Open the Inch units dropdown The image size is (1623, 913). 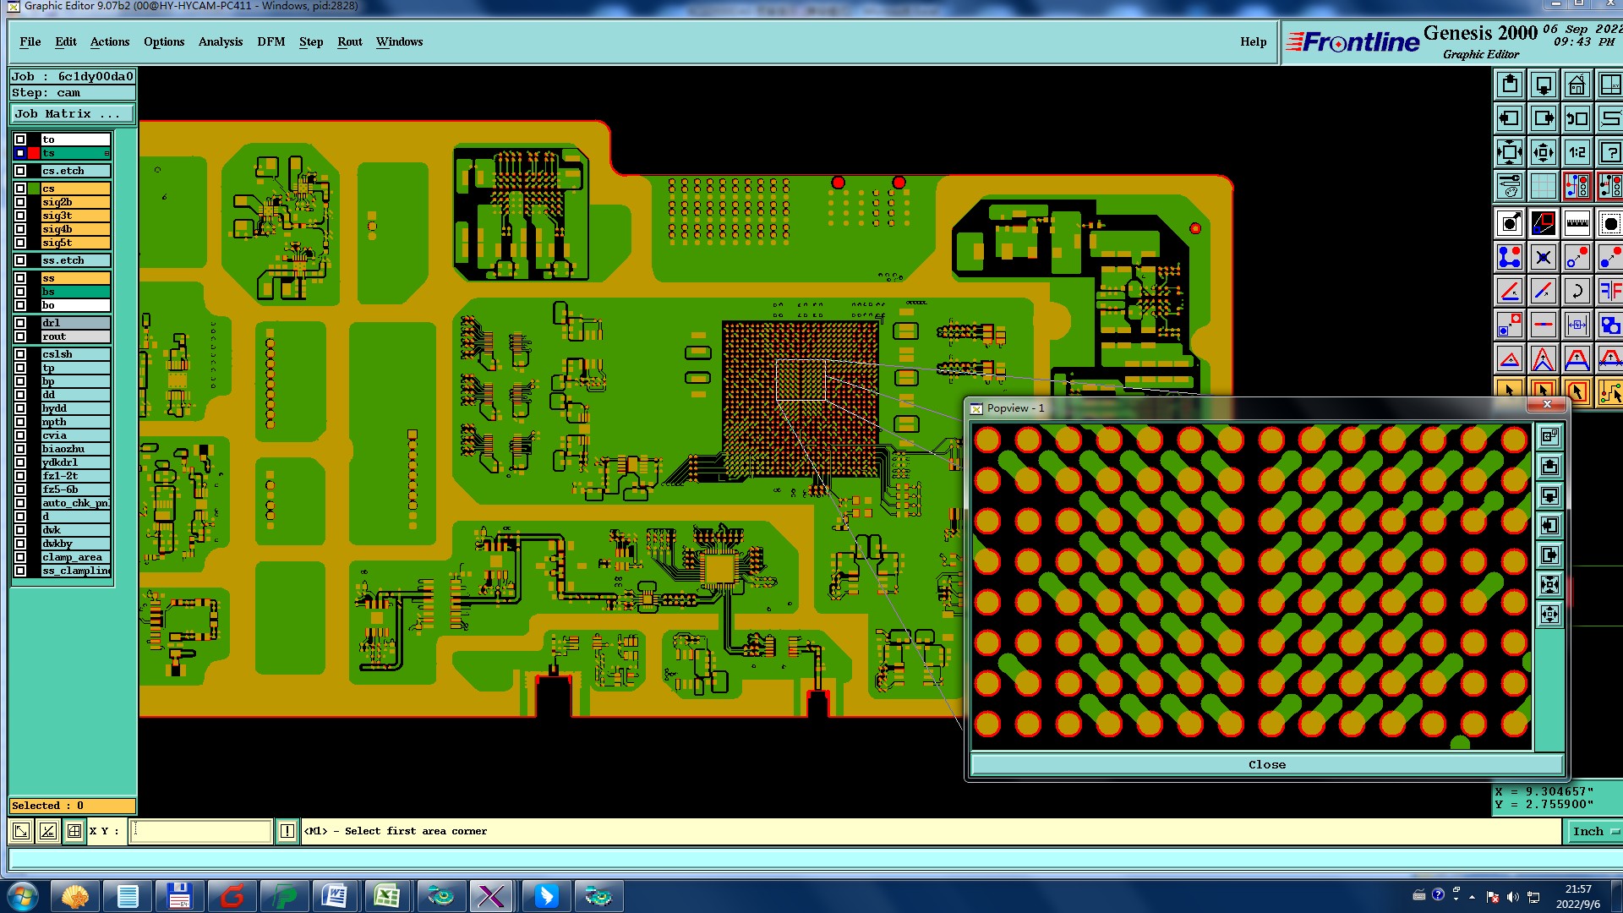1594,832
